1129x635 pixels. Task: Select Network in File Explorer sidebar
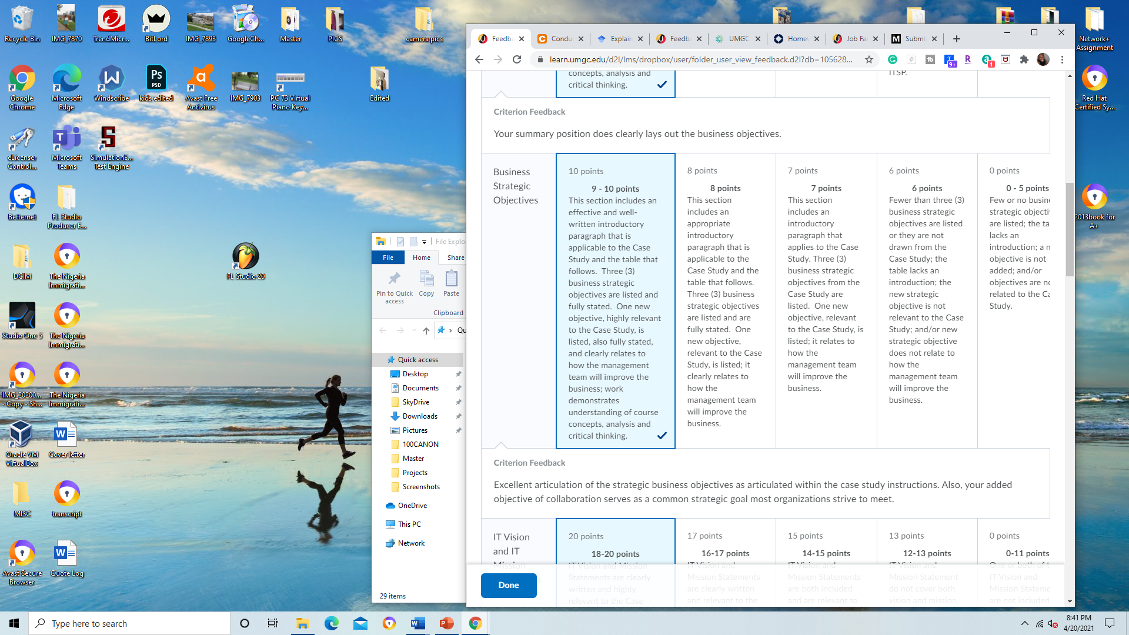pyautogui.click(x=405, y=543)
